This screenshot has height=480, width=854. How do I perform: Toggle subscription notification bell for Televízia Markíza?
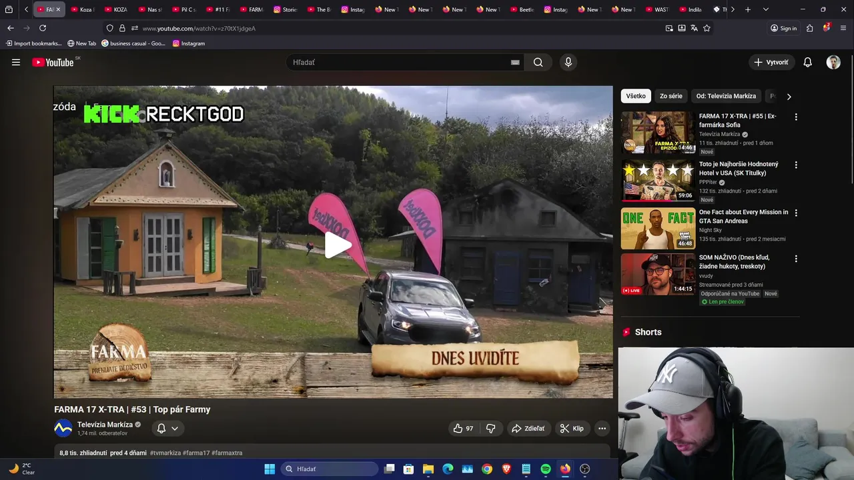click(x=167, y=428)
